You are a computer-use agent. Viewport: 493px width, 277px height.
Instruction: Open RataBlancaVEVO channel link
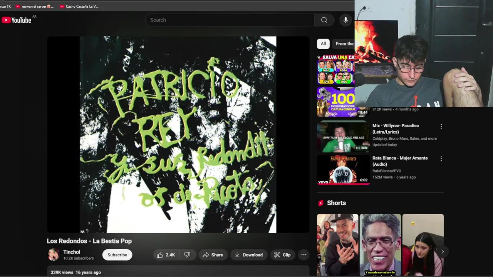387,171
